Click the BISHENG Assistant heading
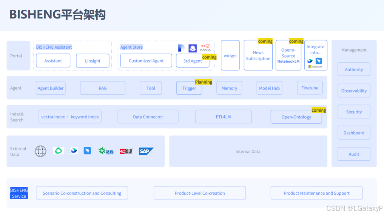Screen dimensions: 384x215 (54, 47)
